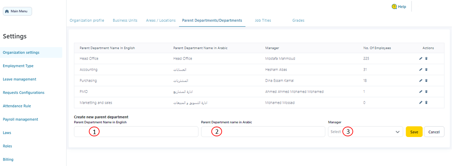This screenshot has width=462, height=166.
Task: Click the edit pencil for Head Office
Action: 421,58
